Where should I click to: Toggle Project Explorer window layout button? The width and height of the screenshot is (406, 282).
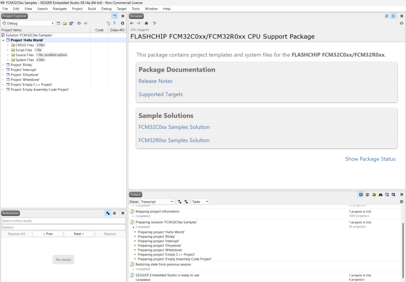115,16
